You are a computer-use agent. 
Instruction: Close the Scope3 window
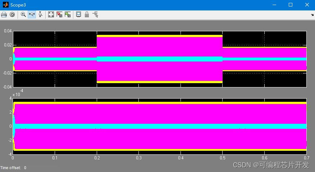pos(307,5)
